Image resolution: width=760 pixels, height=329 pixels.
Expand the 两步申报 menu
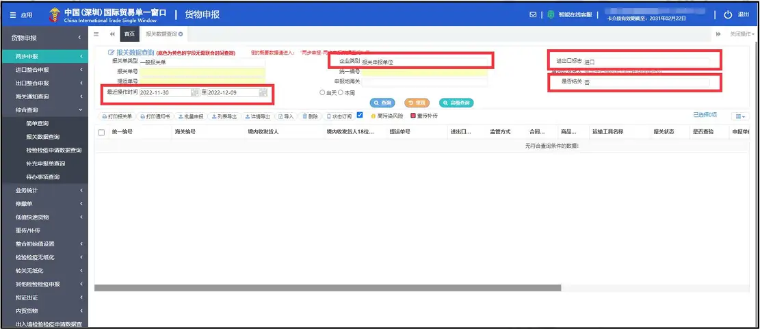coord(44,56)
